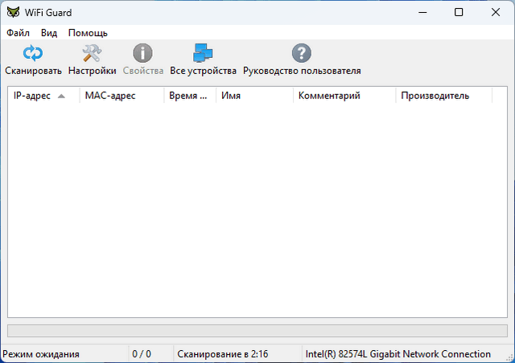Sort devices by Имя column

pos(232,96)
